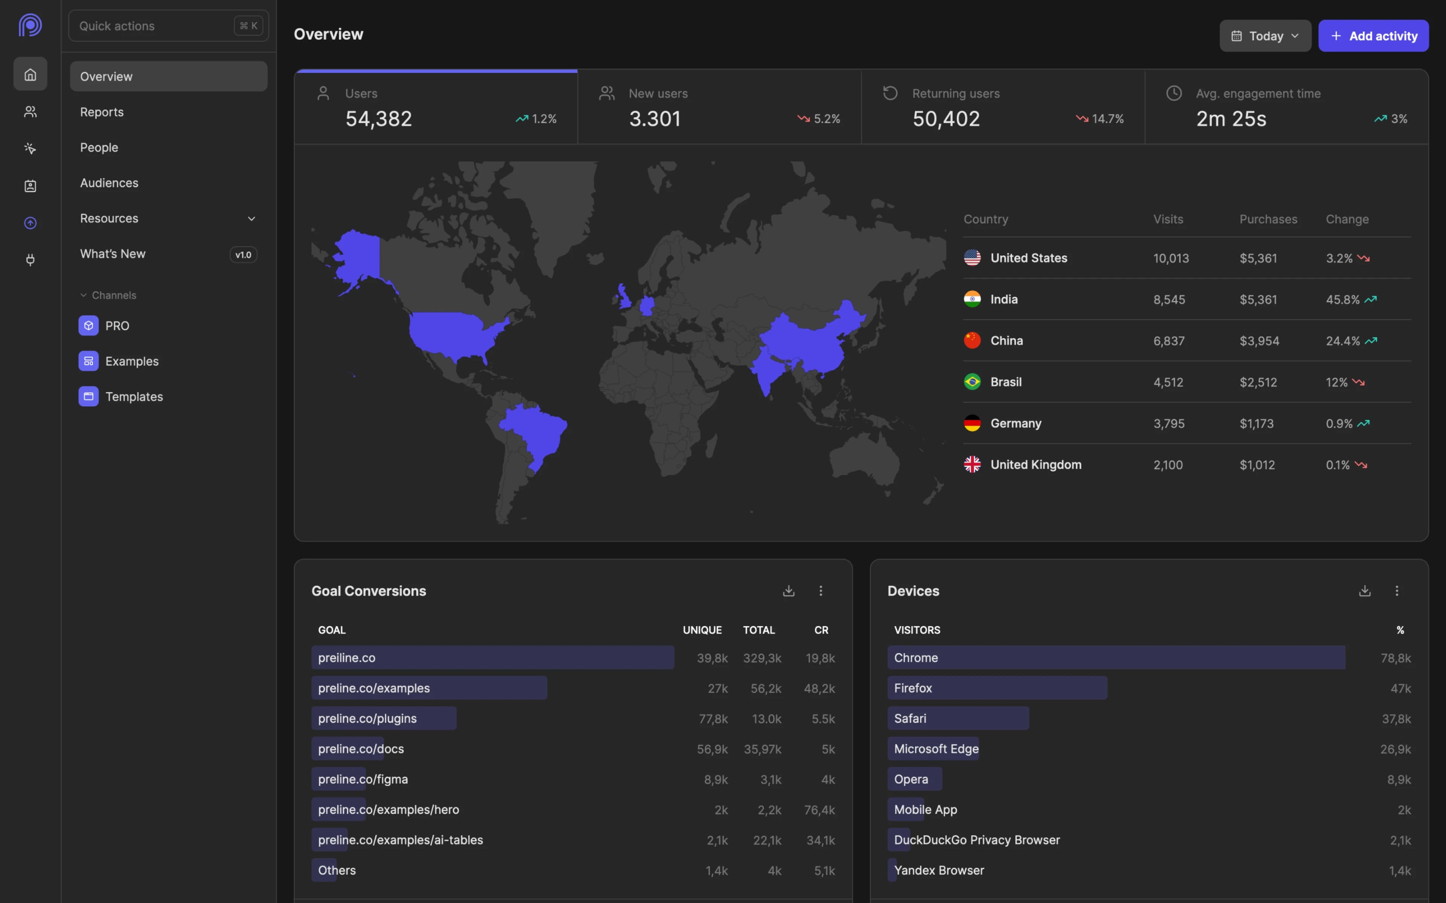Open the Audiences section

coord(109,183)
